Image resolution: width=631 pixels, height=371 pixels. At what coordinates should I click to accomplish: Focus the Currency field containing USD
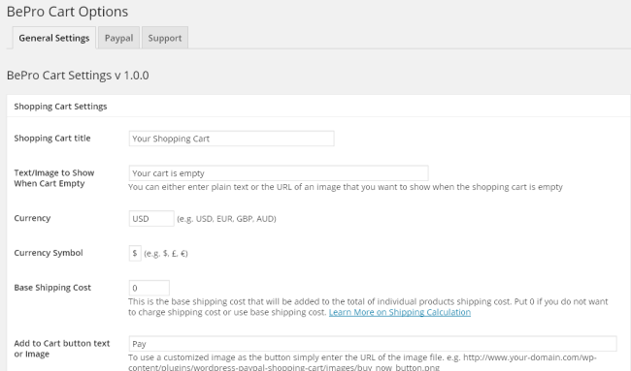pyautogui.click(x=151, y=218)
